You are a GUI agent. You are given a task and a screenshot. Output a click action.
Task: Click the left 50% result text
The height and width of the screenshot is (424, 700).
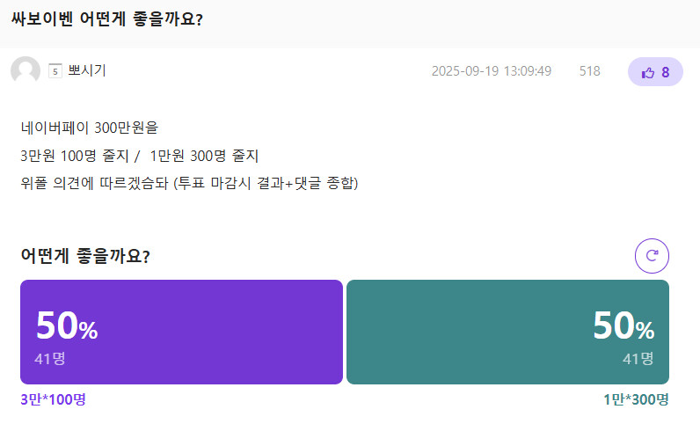[66, 326]
